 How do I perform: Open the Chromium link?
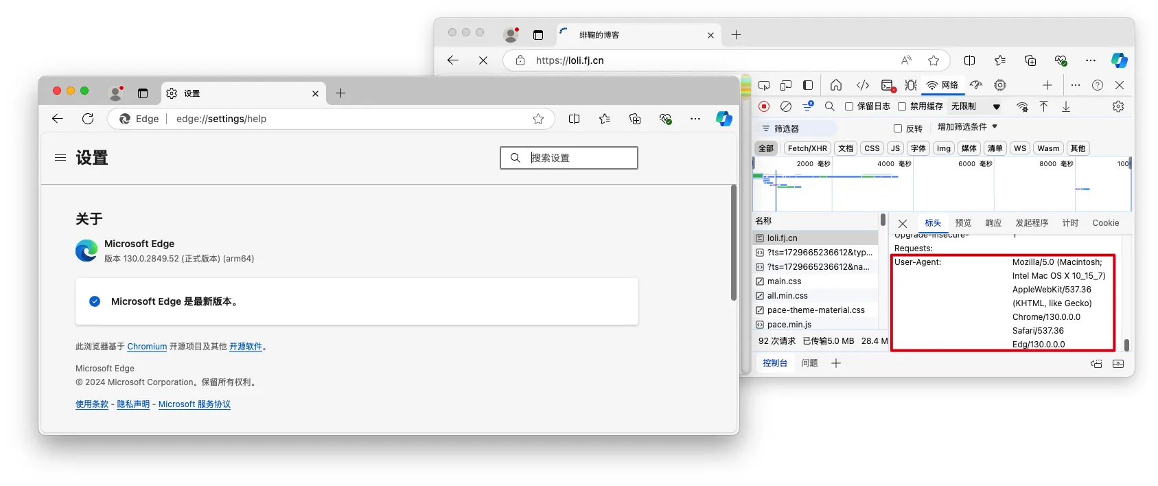147,347
